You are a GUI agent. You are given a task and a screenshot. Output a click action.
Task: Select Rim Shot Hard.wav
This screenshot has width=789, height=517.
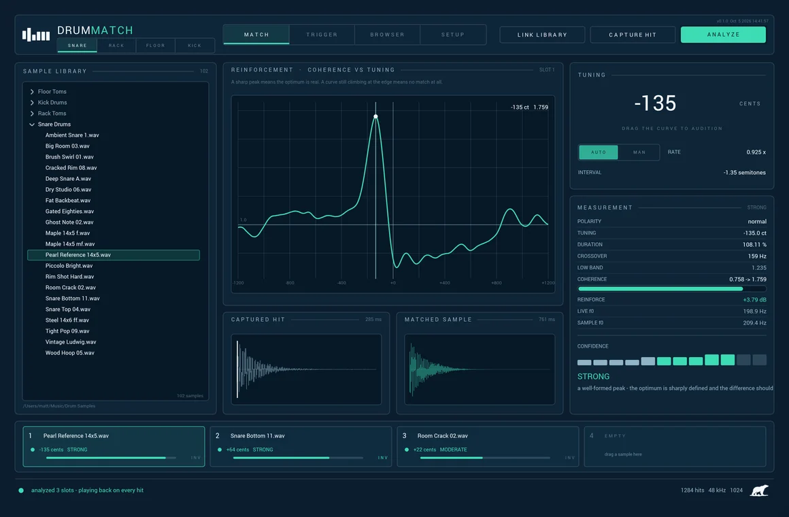pyautogui.click(x=113, y=277)
